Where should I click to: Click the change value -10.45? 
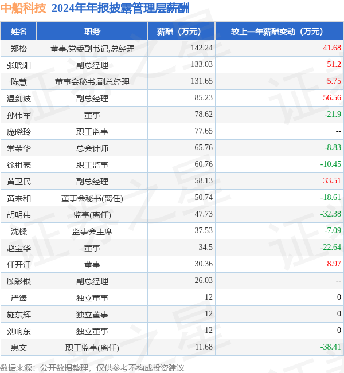pyautogui.click(x=331, y=164)
